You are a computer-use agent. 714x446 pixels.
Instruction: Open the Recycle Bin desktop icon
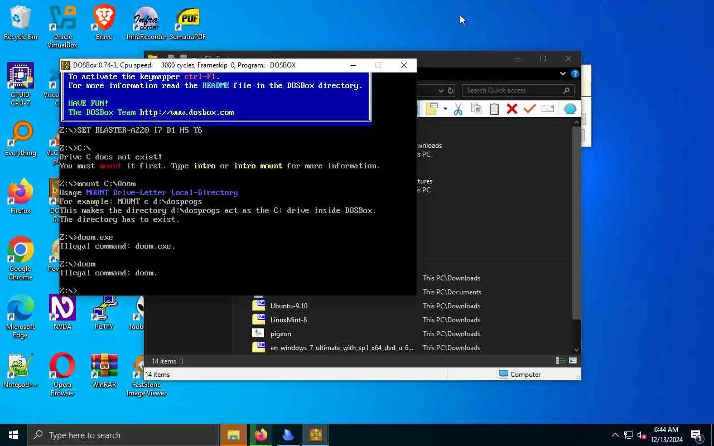(x=21, y=23)
